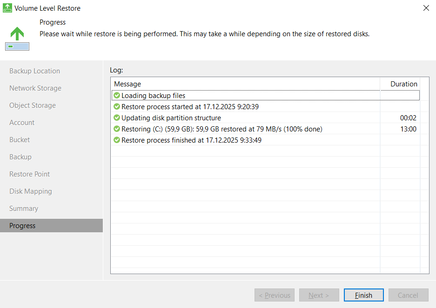This screenshot has height=308, width=436.
Task: Select the Progress step in sidebar
Action: 22,226
